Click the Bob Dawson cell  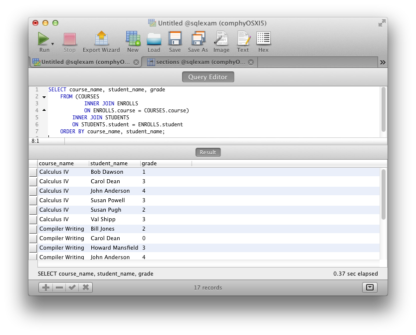click(107, 172)
